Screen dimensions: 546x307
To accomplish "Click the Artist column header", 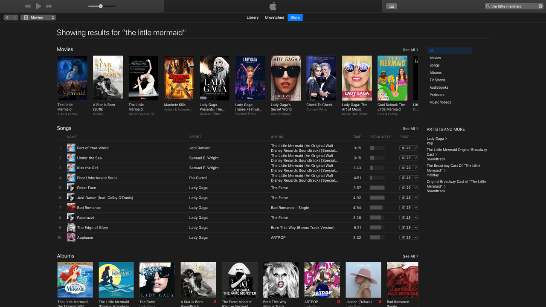I will pyautogui.click(x=195, y=137).
